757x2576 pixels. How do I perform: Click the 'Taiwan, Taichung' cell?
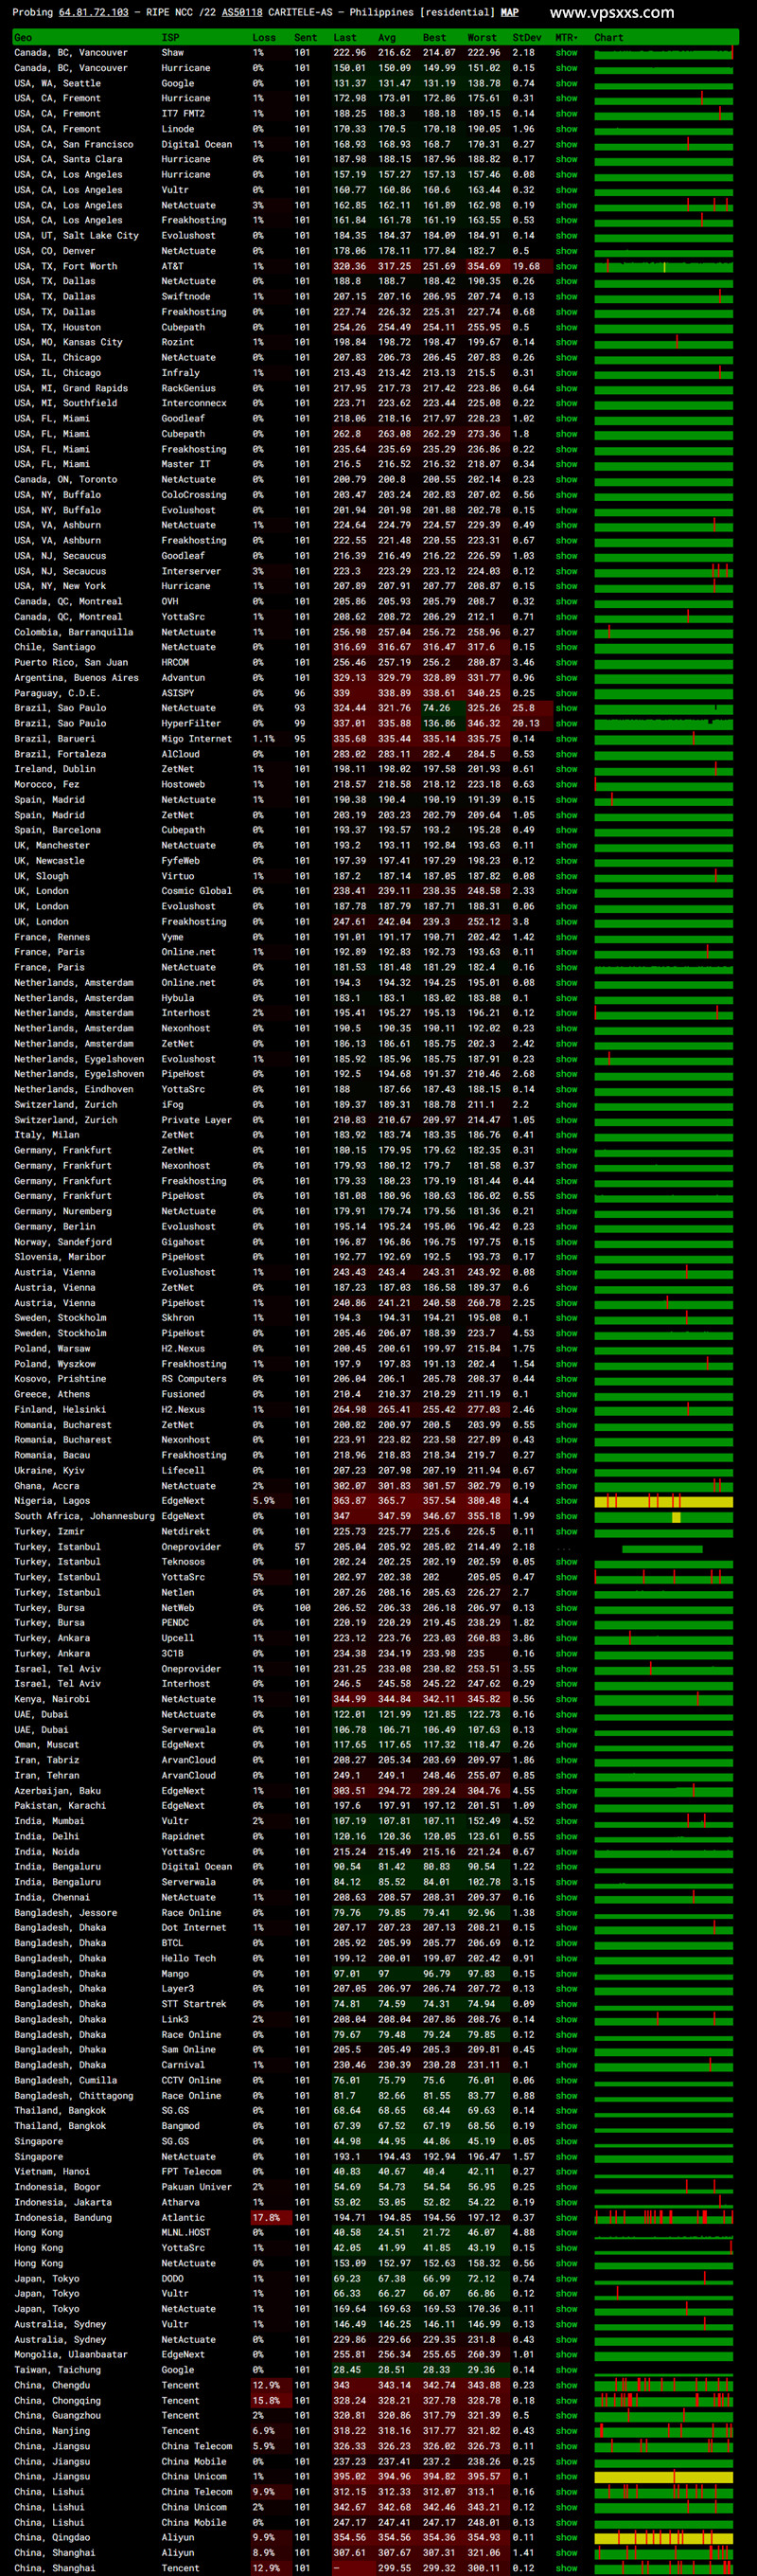click(57, 2370)
